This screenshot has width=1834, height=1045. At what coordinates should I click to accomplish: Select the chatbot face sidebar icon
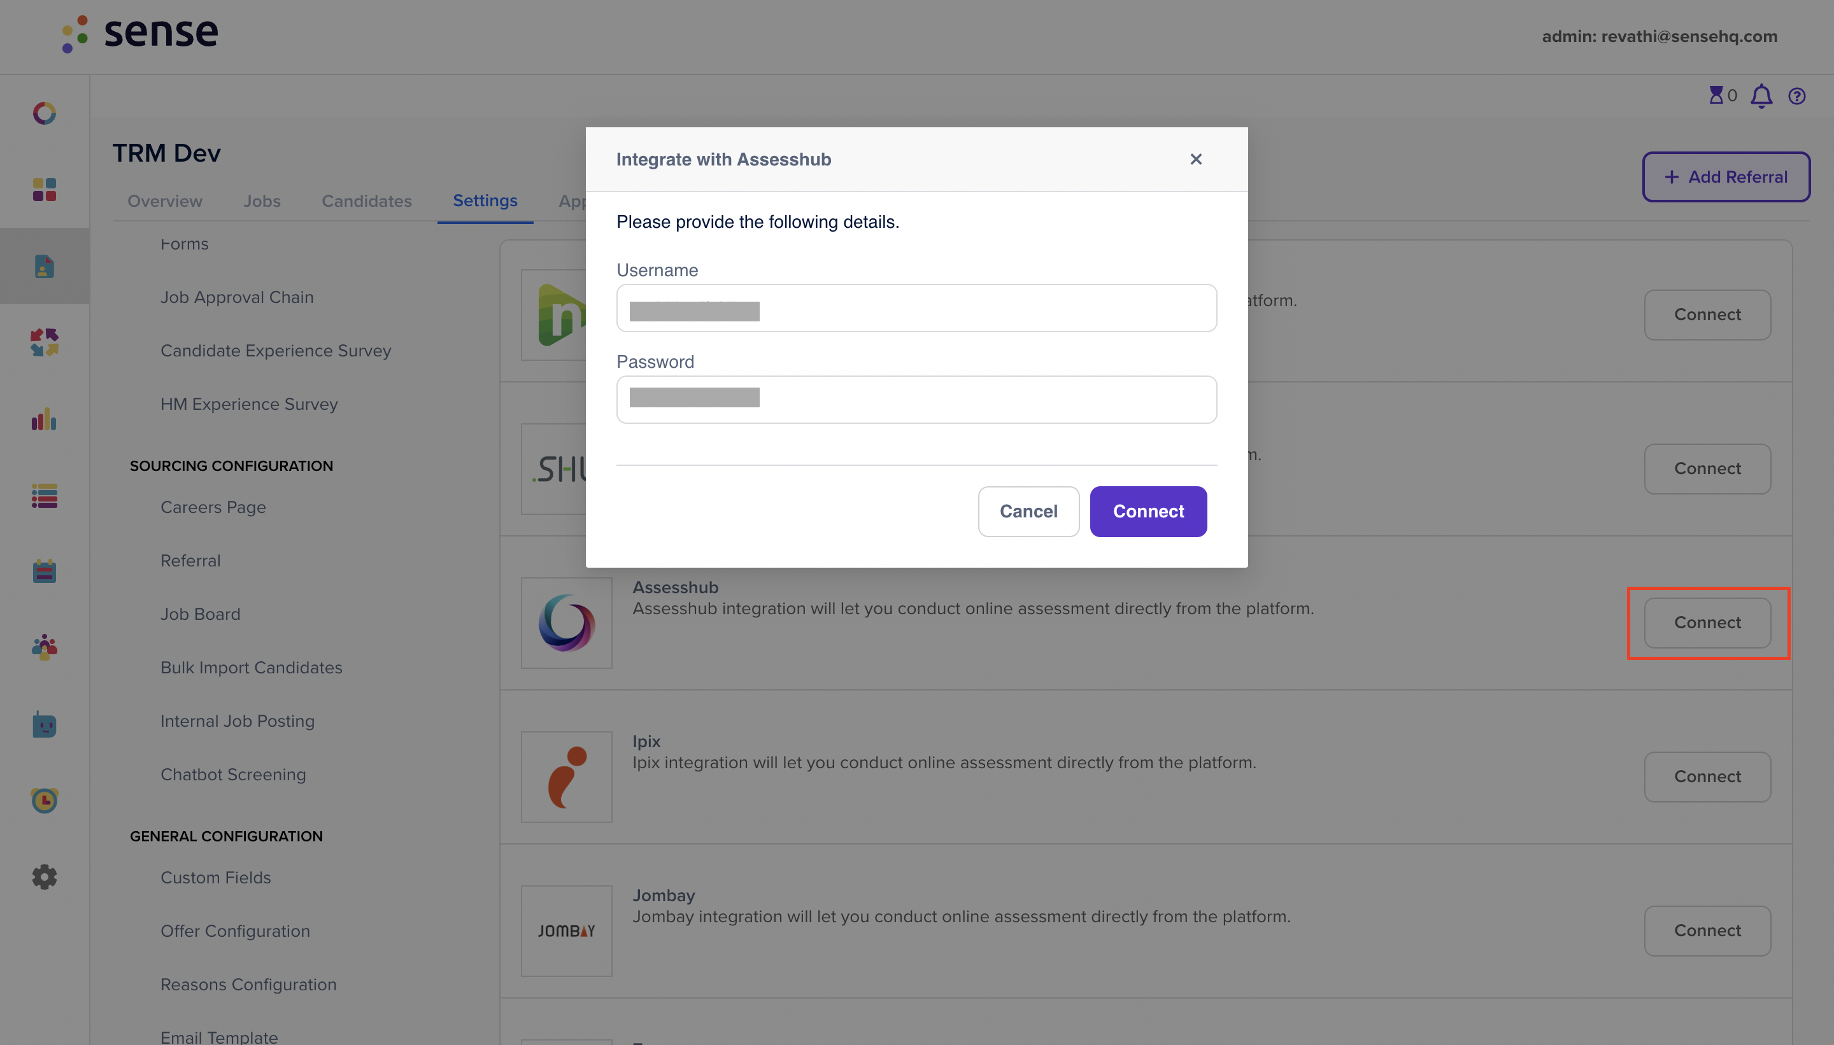pyautogui.click(x=45, y=724)
